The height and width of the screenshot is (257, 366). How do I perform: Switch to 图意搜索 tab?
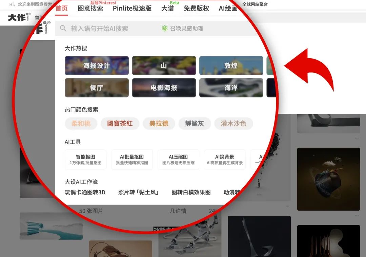coord(90,8)
